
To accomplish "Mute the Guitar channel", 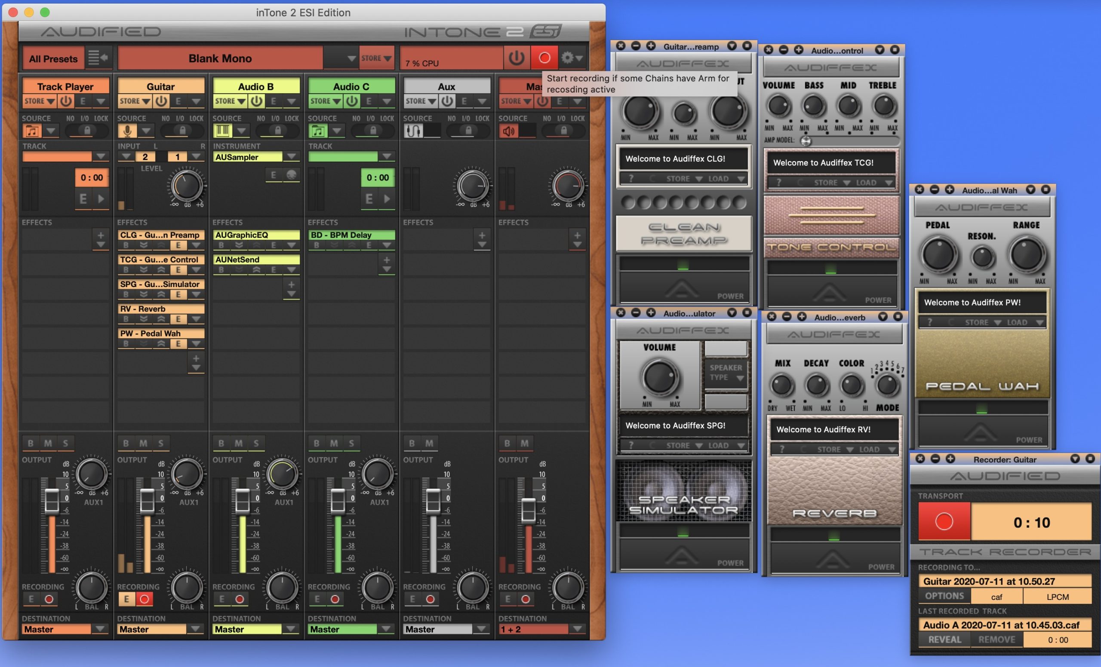I will pos(143,444).
